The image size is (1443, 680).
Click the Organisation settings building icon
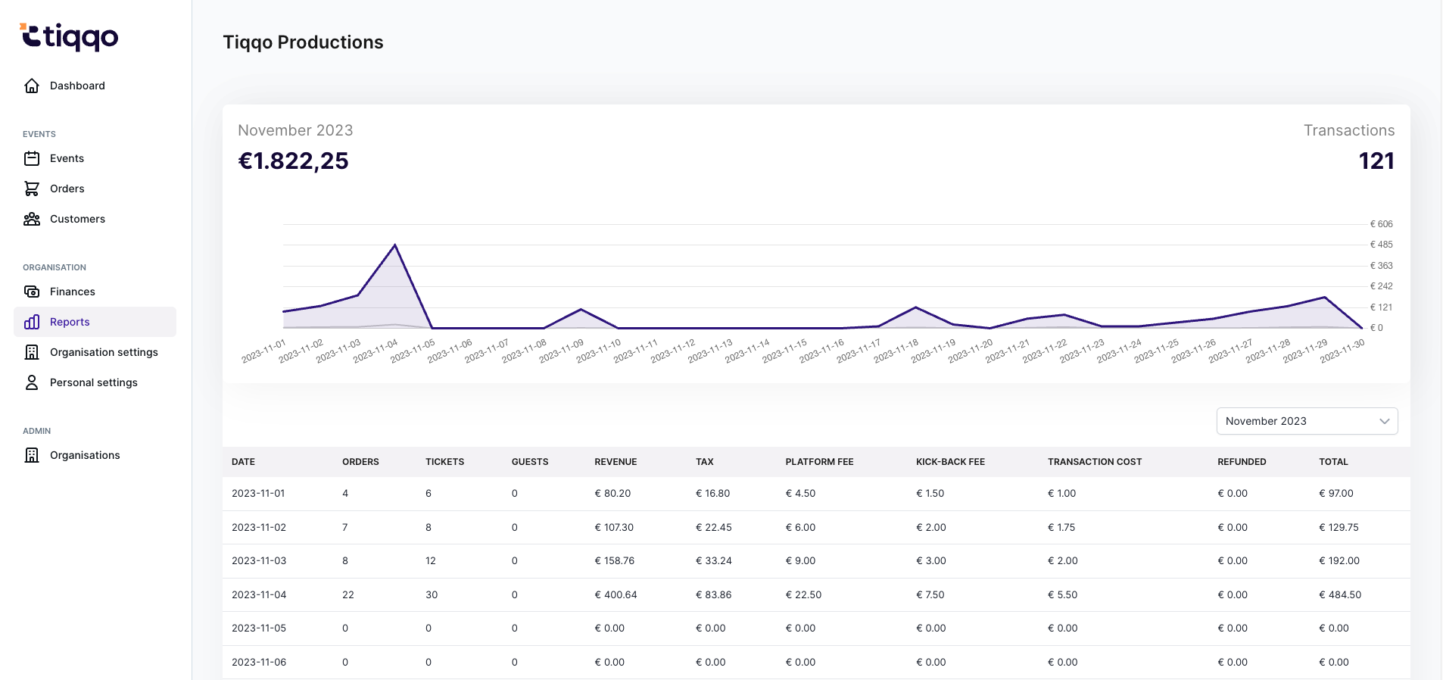[32, 352]
